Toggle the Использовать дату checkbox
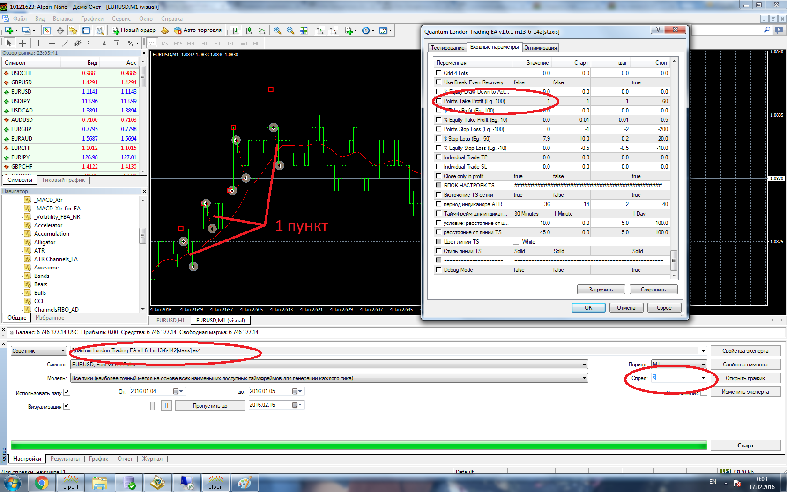This screenshot has width=787, height=492. pyautogui.click(x=67, y=393)
